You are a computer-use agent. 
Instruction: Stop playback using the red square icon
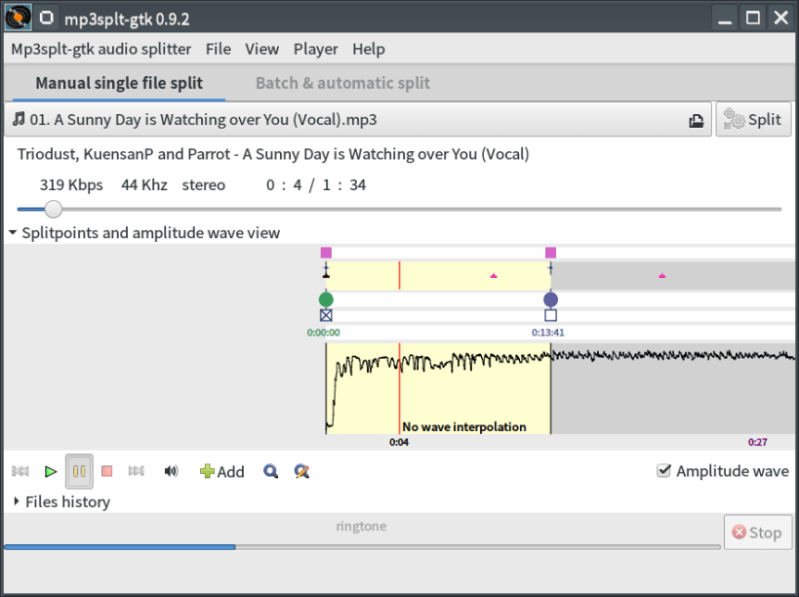[106, 471]
